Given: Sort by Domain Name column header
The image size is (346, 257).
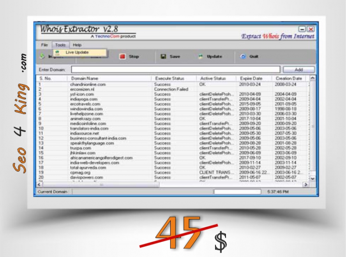Looking at the screenshot, I should click(x=85, y=78).
